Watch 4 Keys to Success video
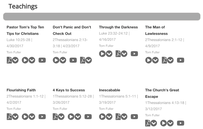203x129 pixels. pos(88,117)
